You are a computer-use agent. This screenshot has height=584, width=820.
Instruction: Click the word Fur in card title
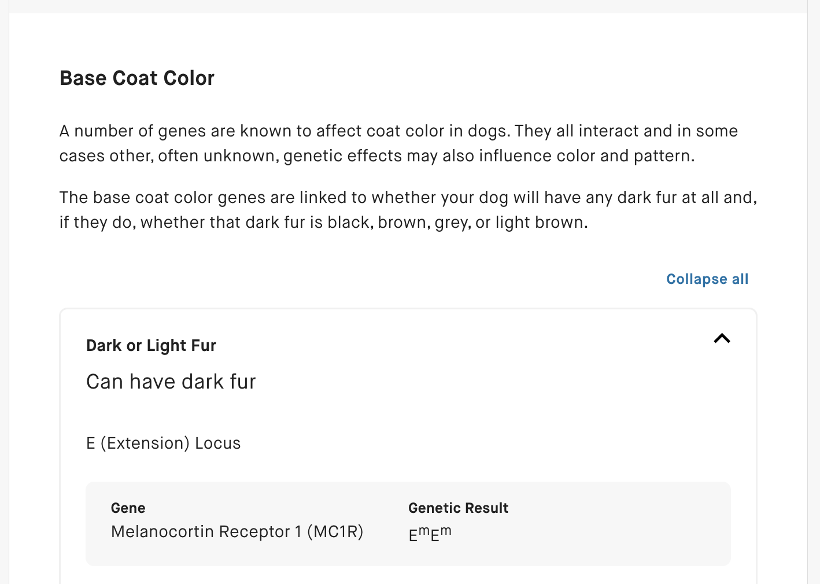click(x=204, y=346)
